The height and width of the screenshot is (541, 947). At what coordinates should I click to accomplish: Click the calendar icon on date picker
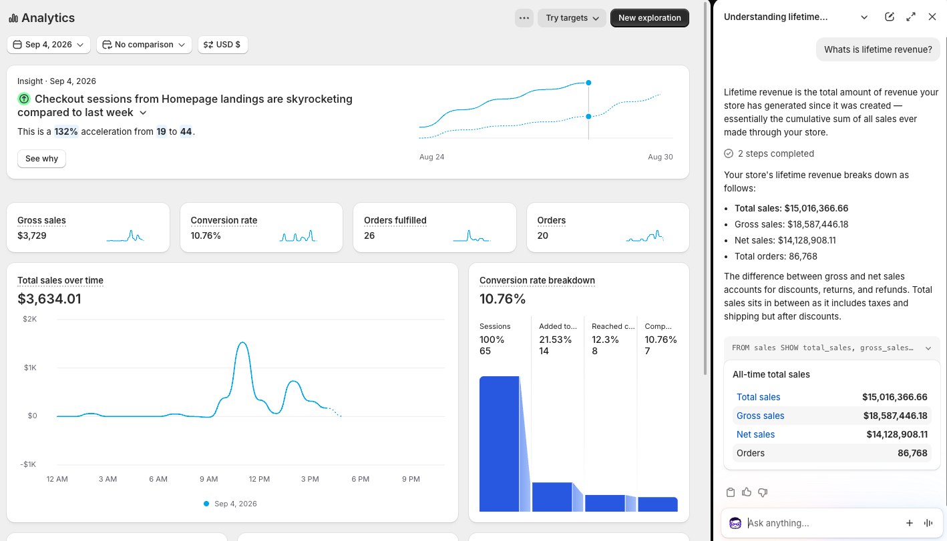click(x=17, y=45)
